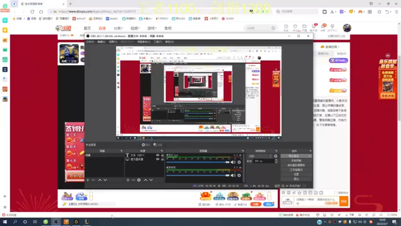Toggle the checkbox above the chat input box
The width and height of the screenshot is (401, 226).
pos(336,193)
